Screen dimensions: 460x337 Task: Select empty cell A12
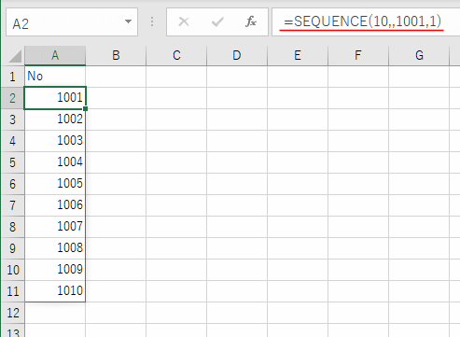coord(55,313)
